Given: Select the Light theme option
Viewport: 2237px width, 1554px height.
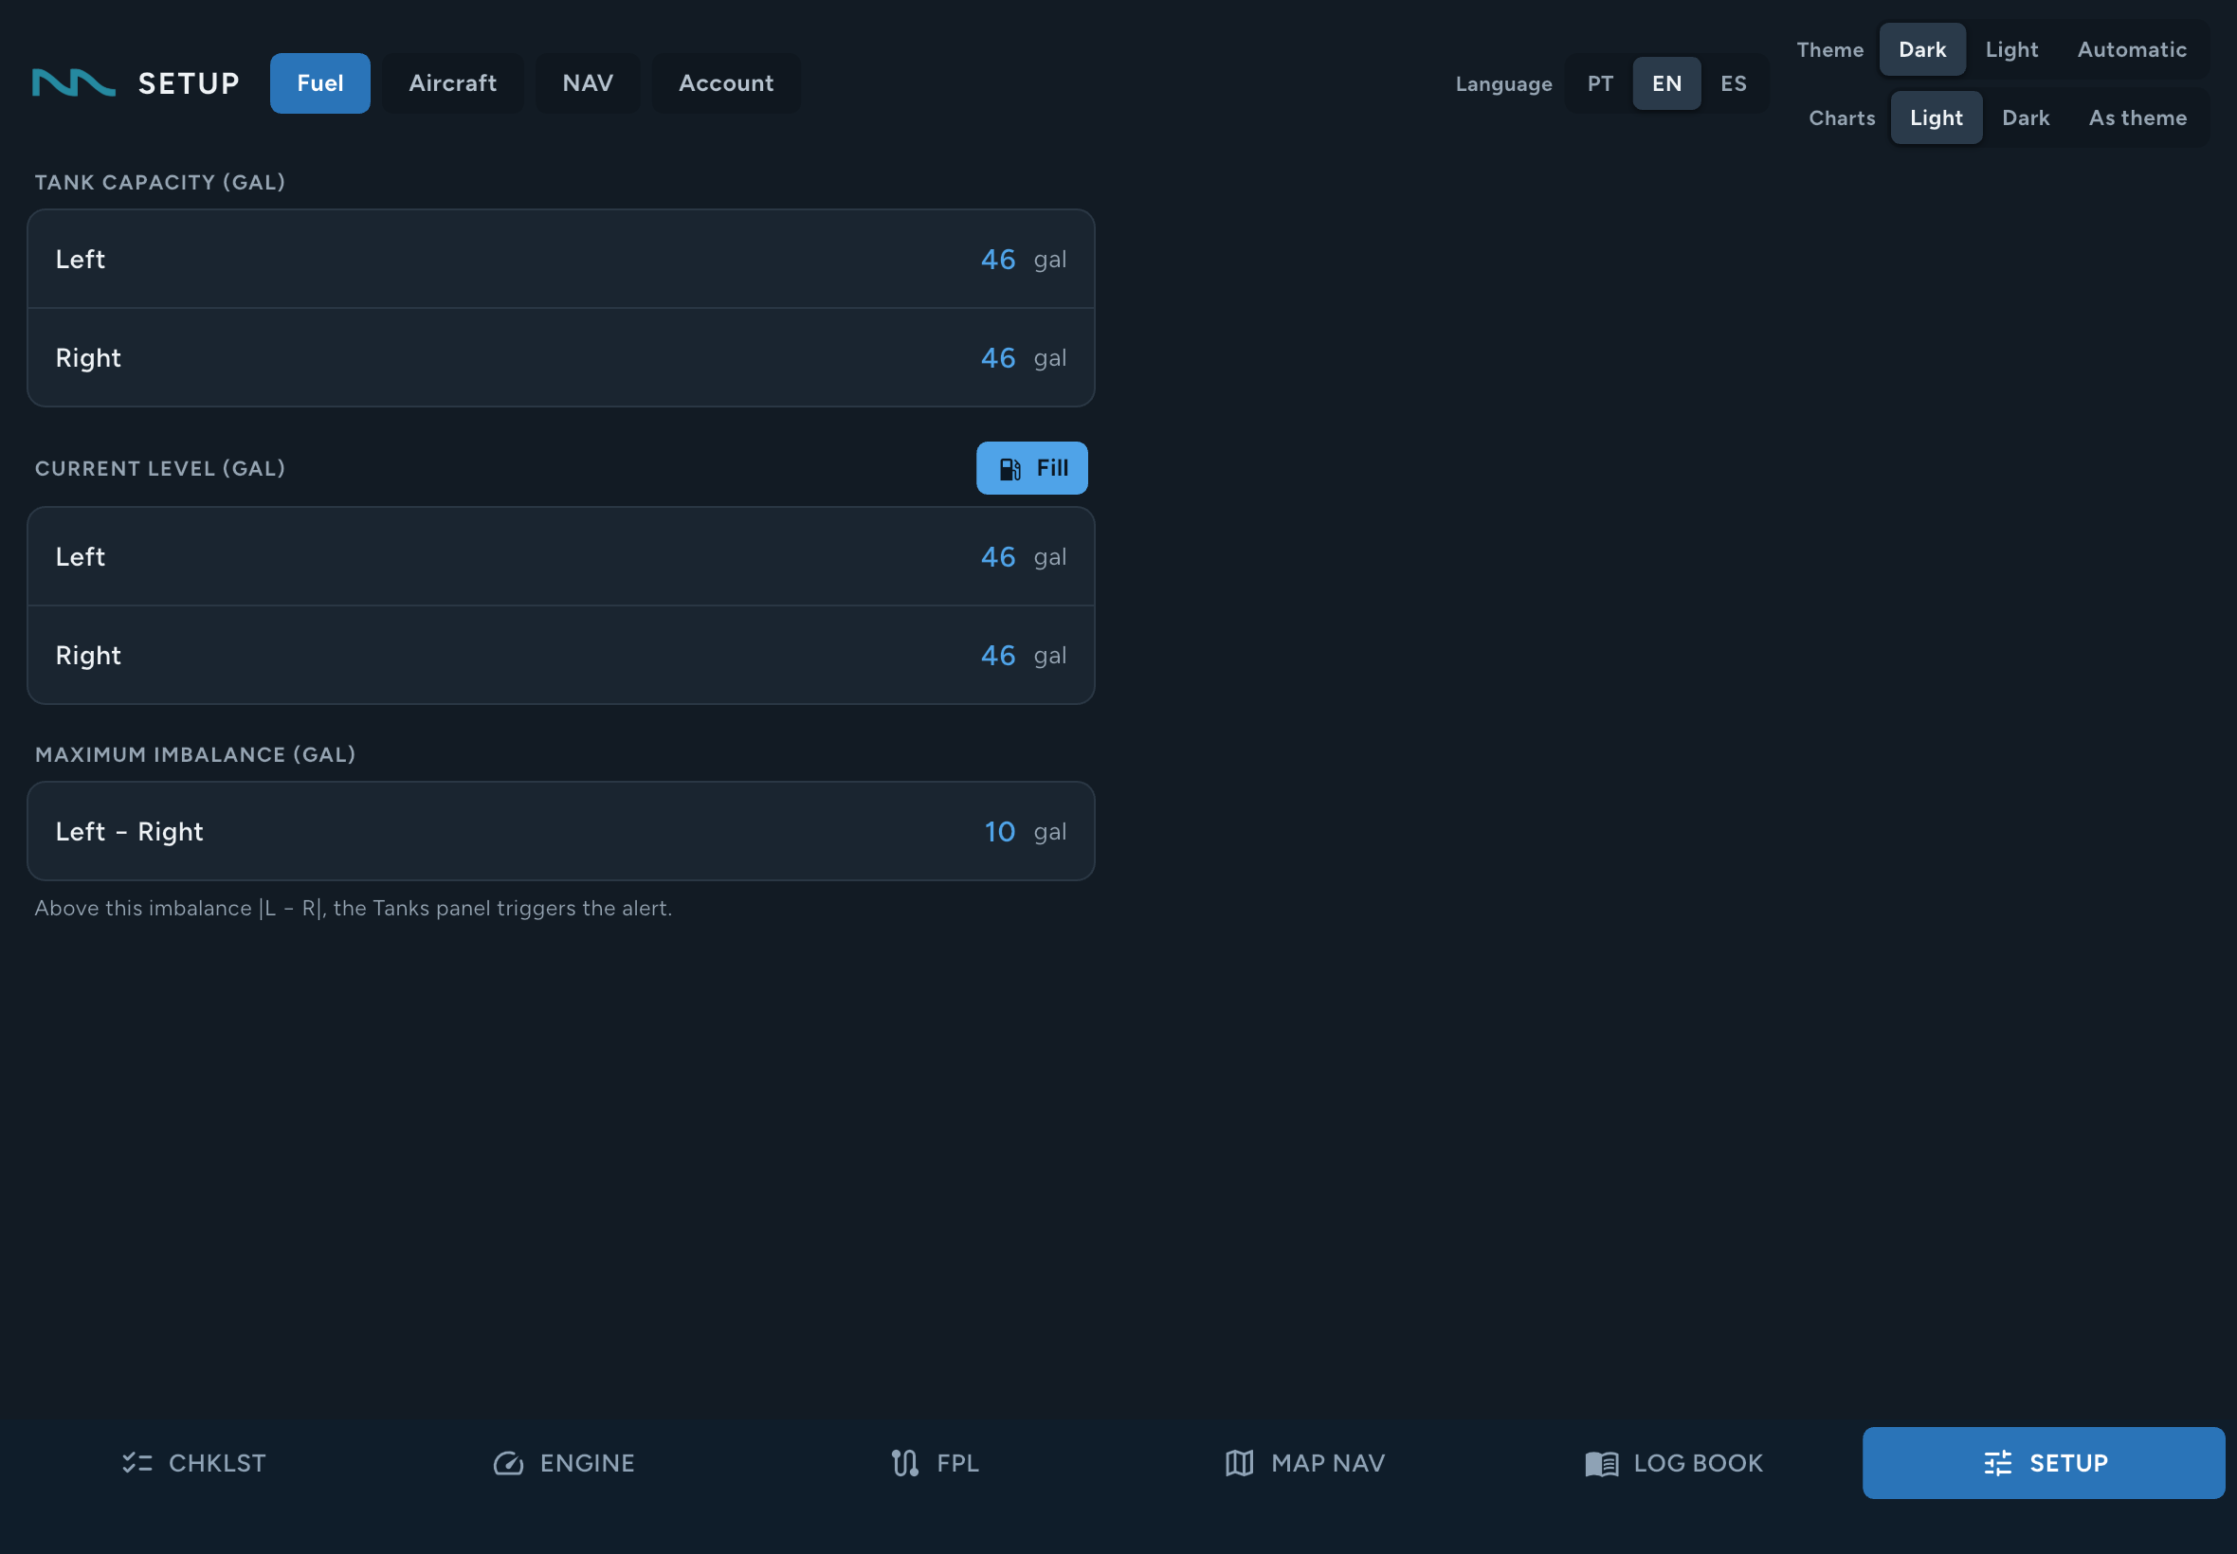Looking at the screenshot, I should tap(2011, 48).
